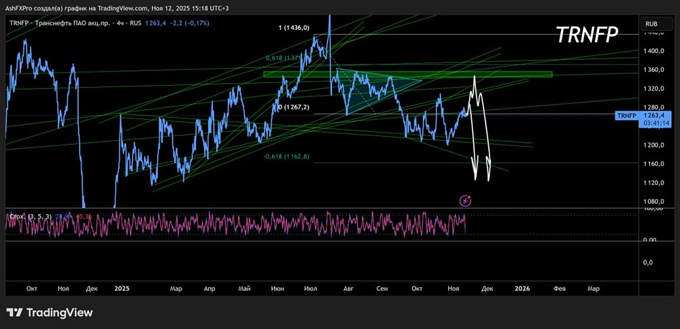Click the 2026 label on the time axis

tap(522, 288)
